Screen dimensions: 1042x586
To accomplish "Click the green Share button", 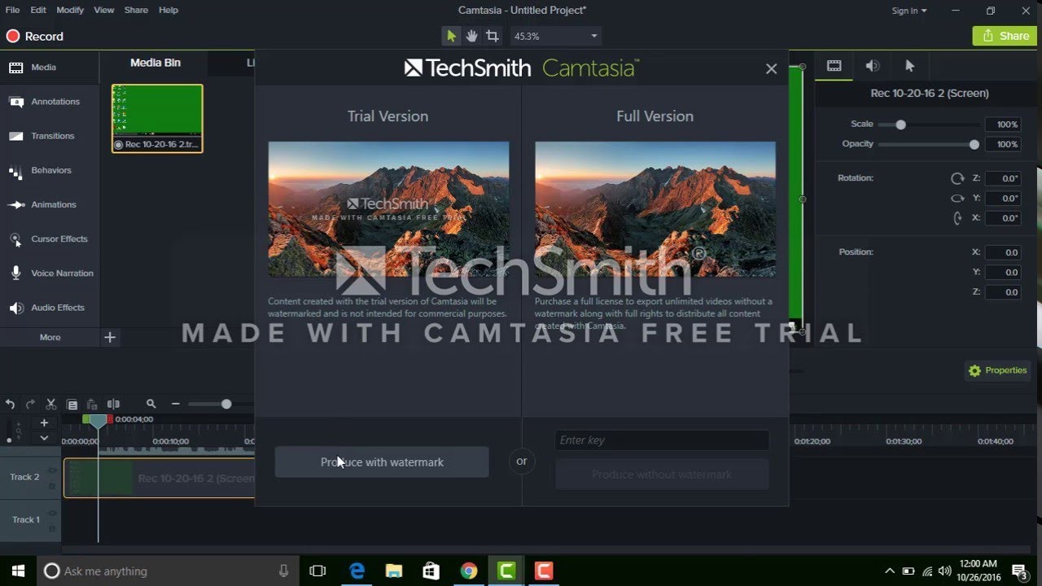I will (1005, 36).
